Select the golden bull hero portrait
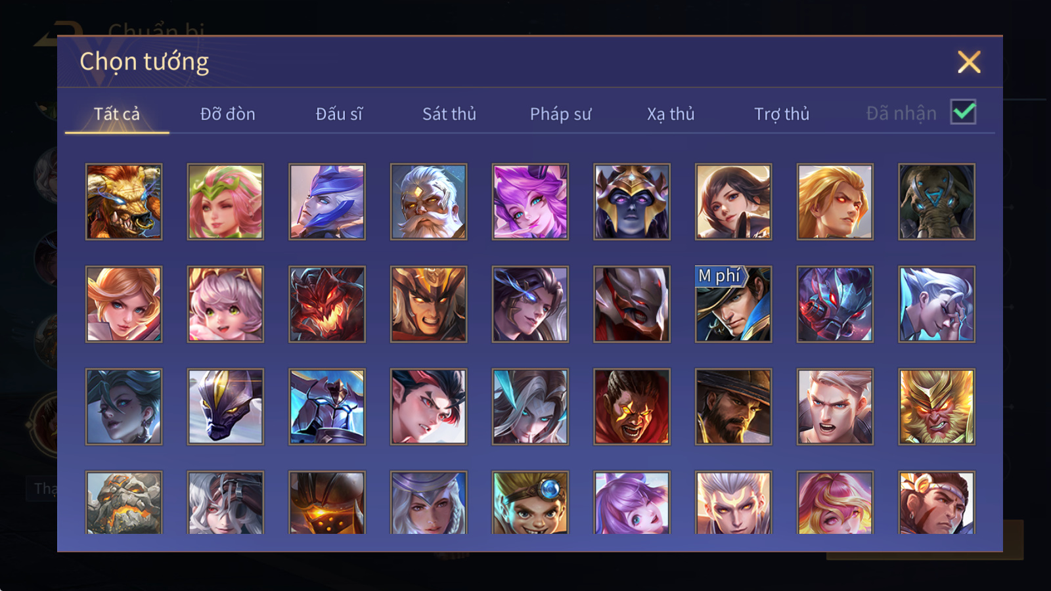 [x=123, y=202]
